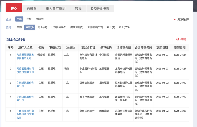Click the 律师事务所 column header
This screenshot has width=197, height=127.
[x=124, y=47]
